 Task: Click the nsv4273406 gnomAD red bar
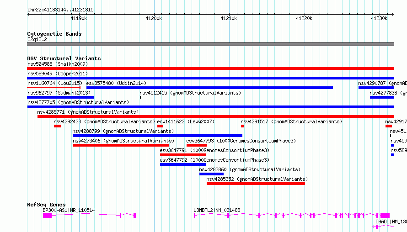pos(121,145)
